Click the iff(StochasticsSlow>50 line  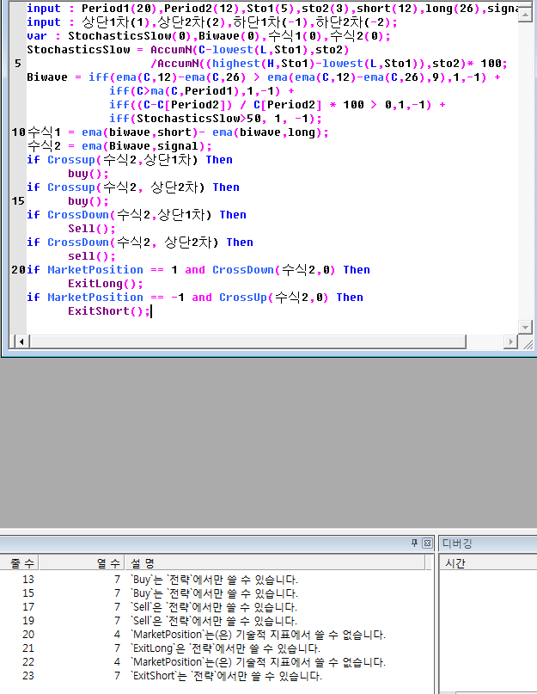coord(216,118)
